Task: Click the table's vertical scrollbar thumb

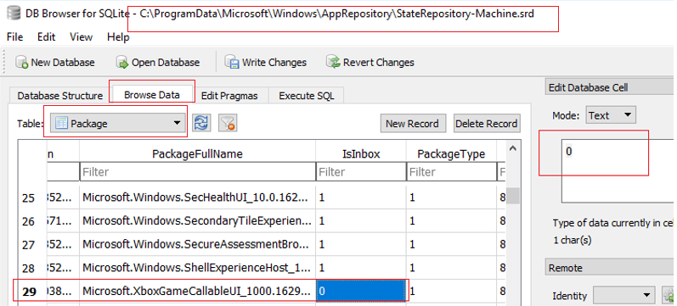Action: (x=513, y=195)
